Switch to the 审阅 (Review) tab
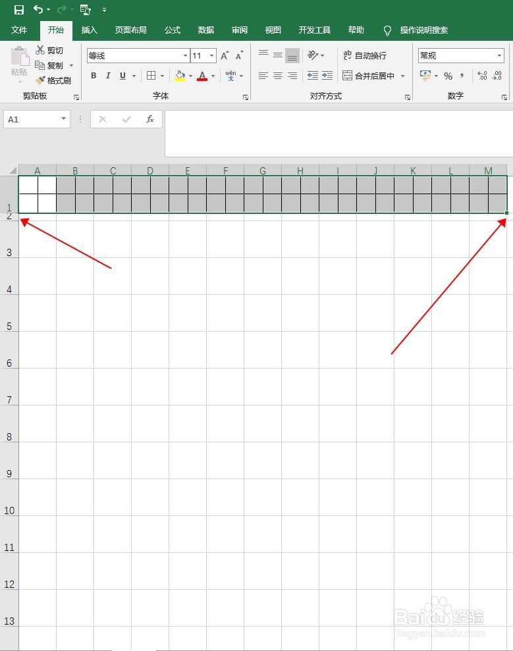The width and height of the screenshot is (513, 651). coord(240,30)
